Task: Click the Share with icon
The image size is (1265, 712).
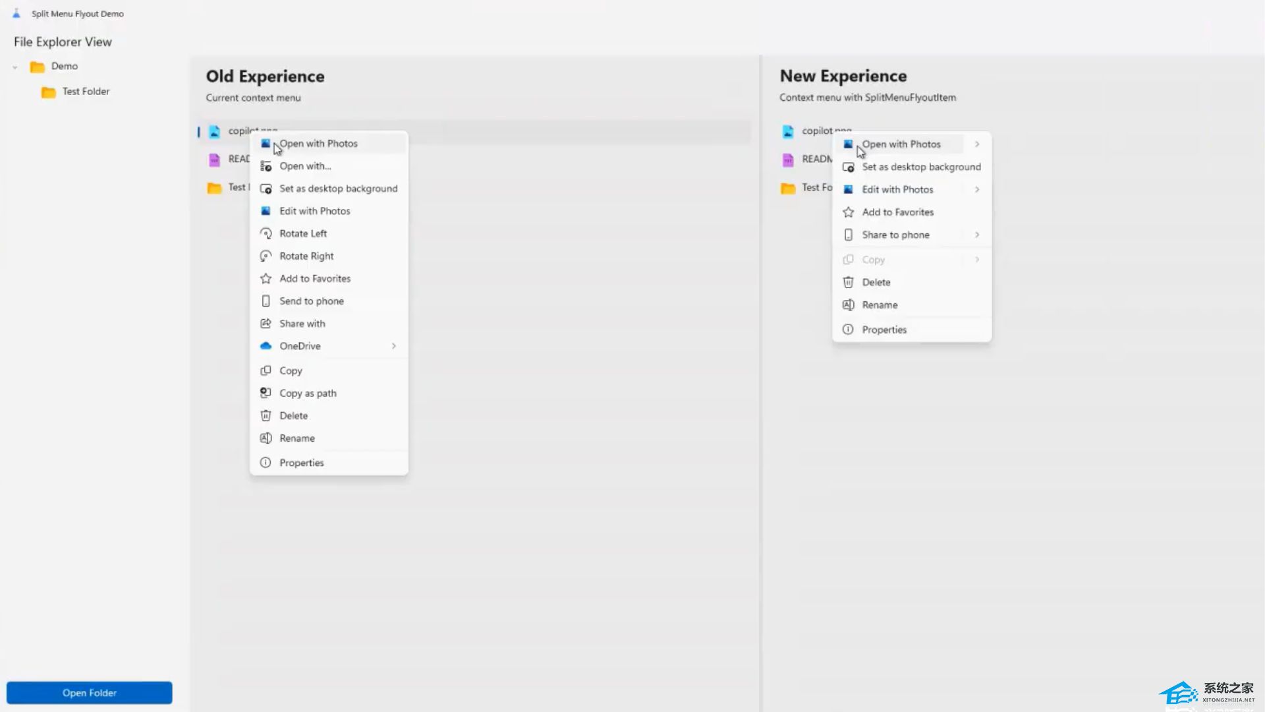Action: (266, 323)
